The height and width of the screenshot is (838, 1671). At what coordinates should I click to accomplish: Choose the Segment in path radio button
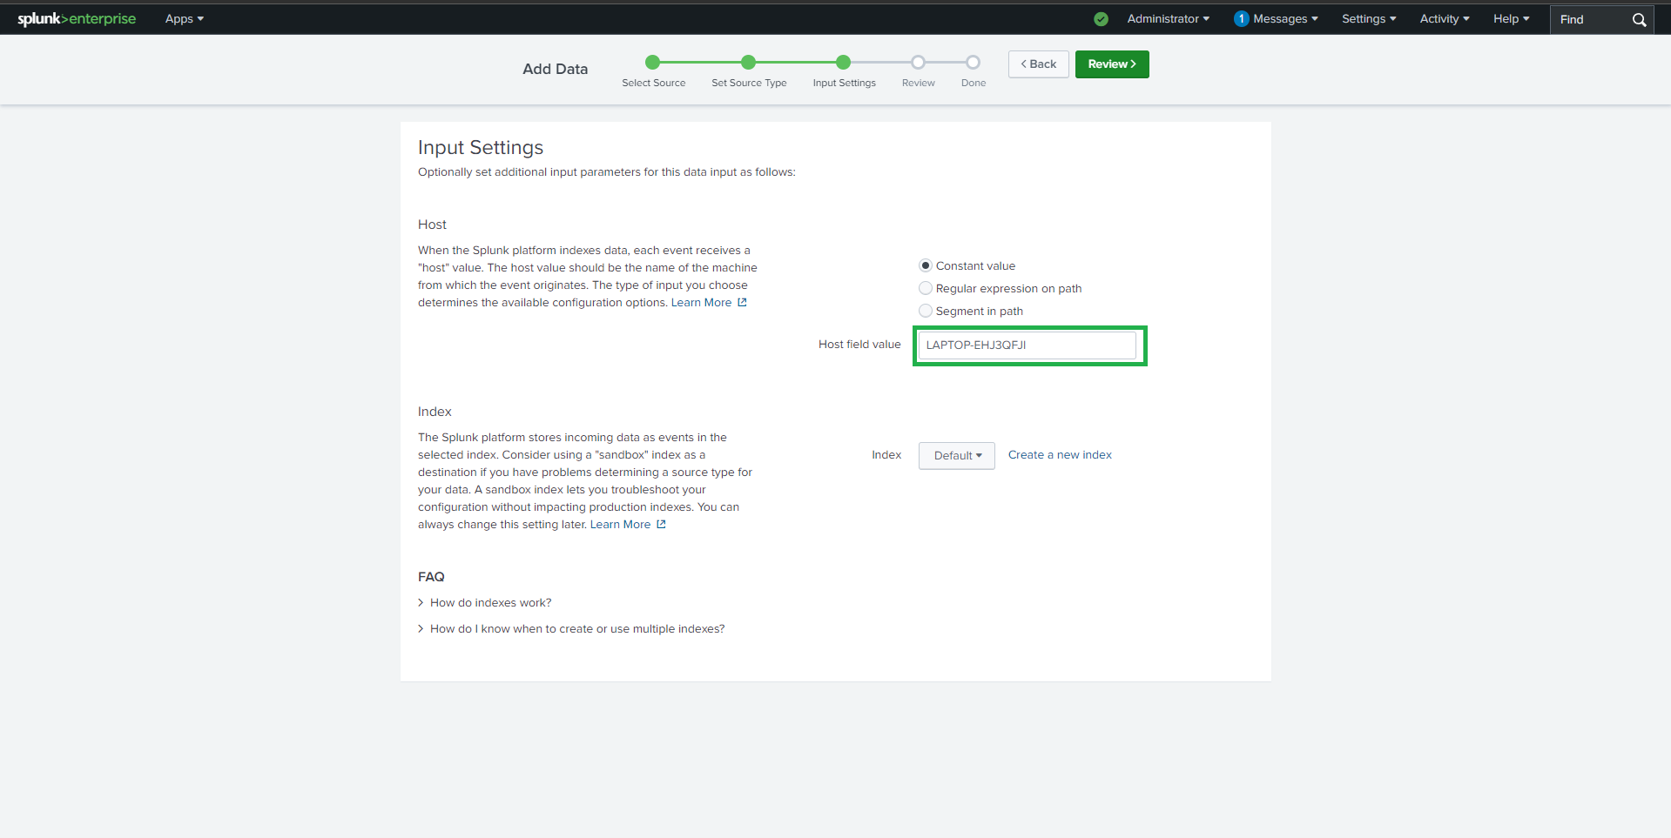point(926,311)
